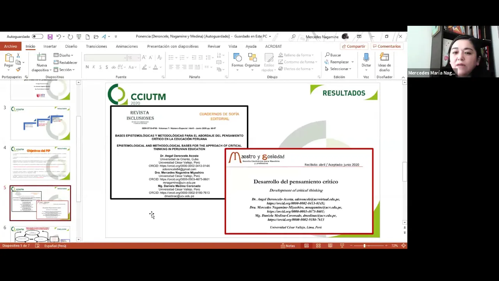Viewport: 499px width, 281px height.
Task: Open the Transiciones tab
Action: tap(96, 46)
